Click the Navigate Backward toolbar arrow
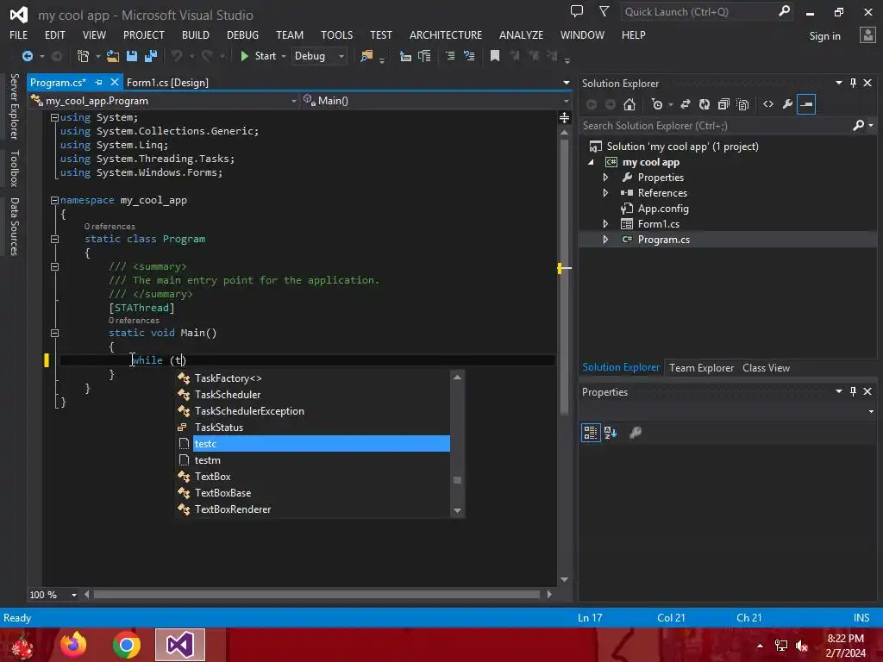The width and height of the screenshot is (883, 662). pos(27,56)
